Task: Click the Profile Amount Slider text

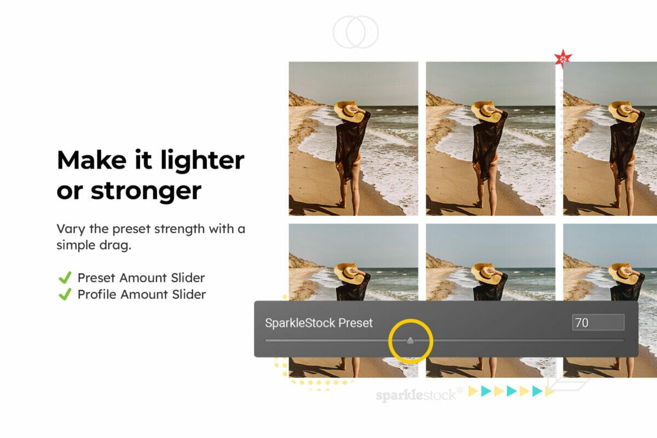Action: [x=141, y=295]
